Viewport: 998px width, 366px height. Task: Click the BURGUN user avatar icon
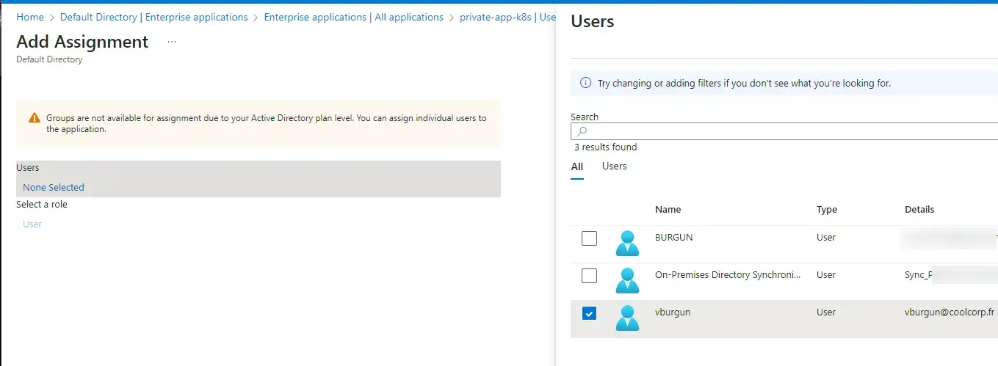click(627, 242)
